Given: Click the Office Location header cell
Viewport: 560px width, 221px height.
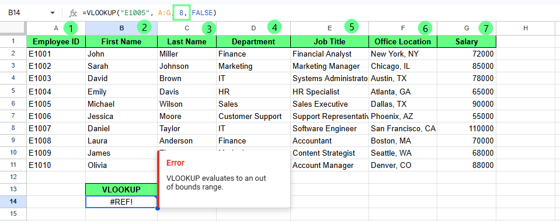Looking at the screenshot, I should pos(403,42).
